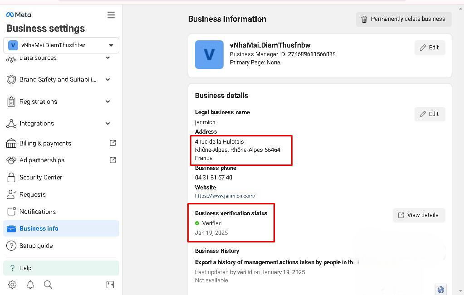Viewport: 464px width, 295px height.
Task: Open settings gear icon at sidebar bottom
Action: click(x=12, y=285)
